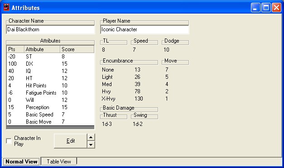The height and width of the screenshot is (168, 284).
Task: Select the Normal View tab
Action: point(21,161)
